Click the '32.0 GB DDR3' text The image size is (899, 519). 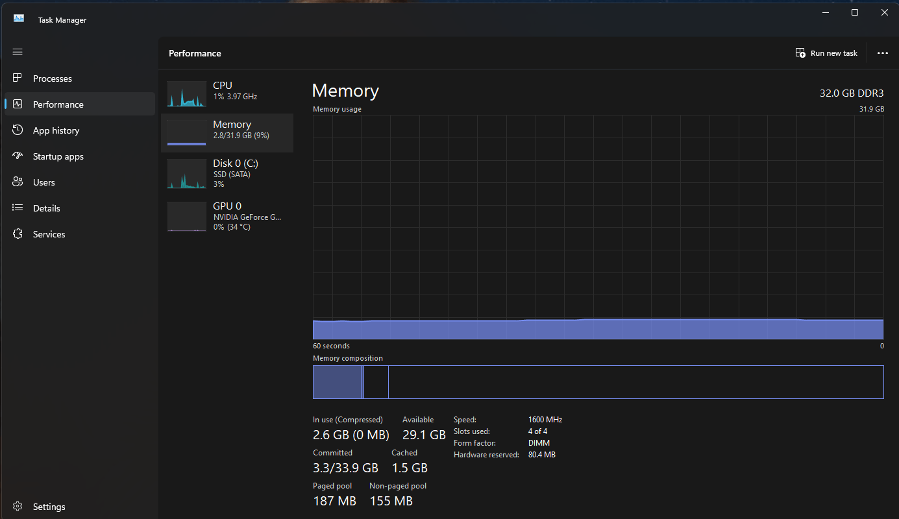pos(852,93)
